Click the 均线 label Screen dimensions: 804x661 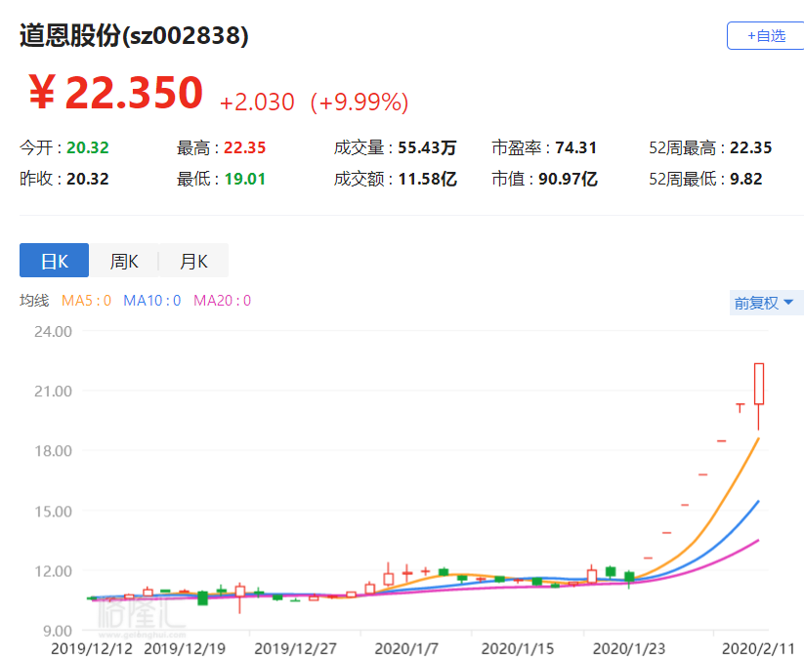point(34,301)
